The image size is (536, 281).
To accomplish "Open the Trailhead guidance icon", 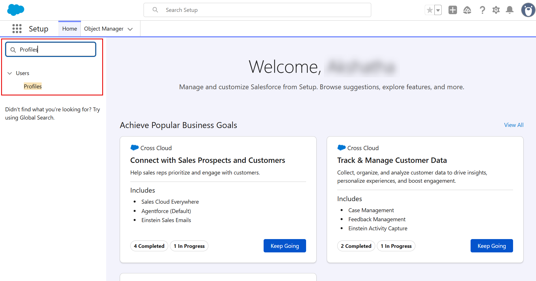I will (467, 10).
